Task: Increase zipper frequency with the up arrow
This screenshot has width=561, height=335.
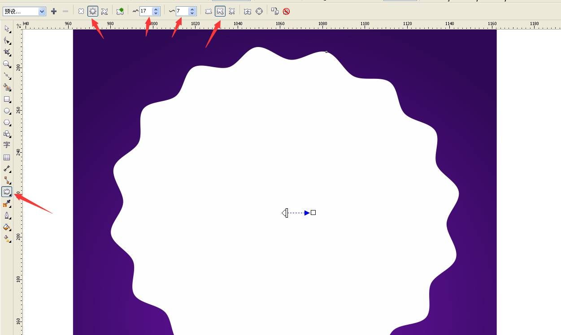Action: tap(192, 9)
